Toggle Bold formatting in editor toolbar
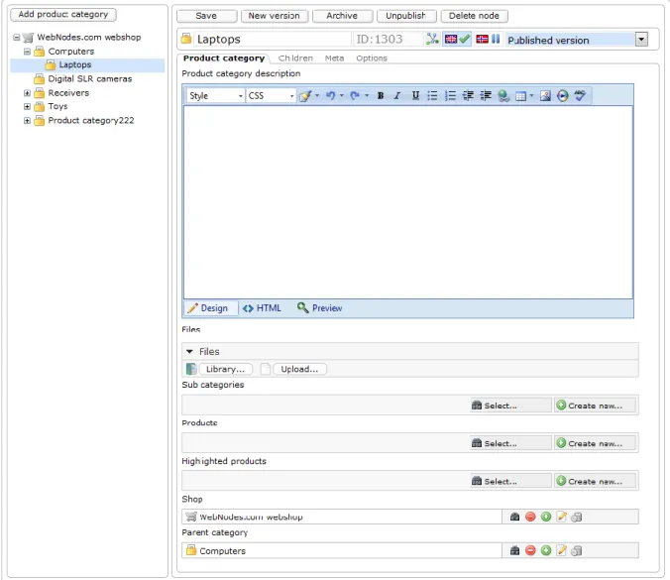670x580 pixels. point(381,96)
